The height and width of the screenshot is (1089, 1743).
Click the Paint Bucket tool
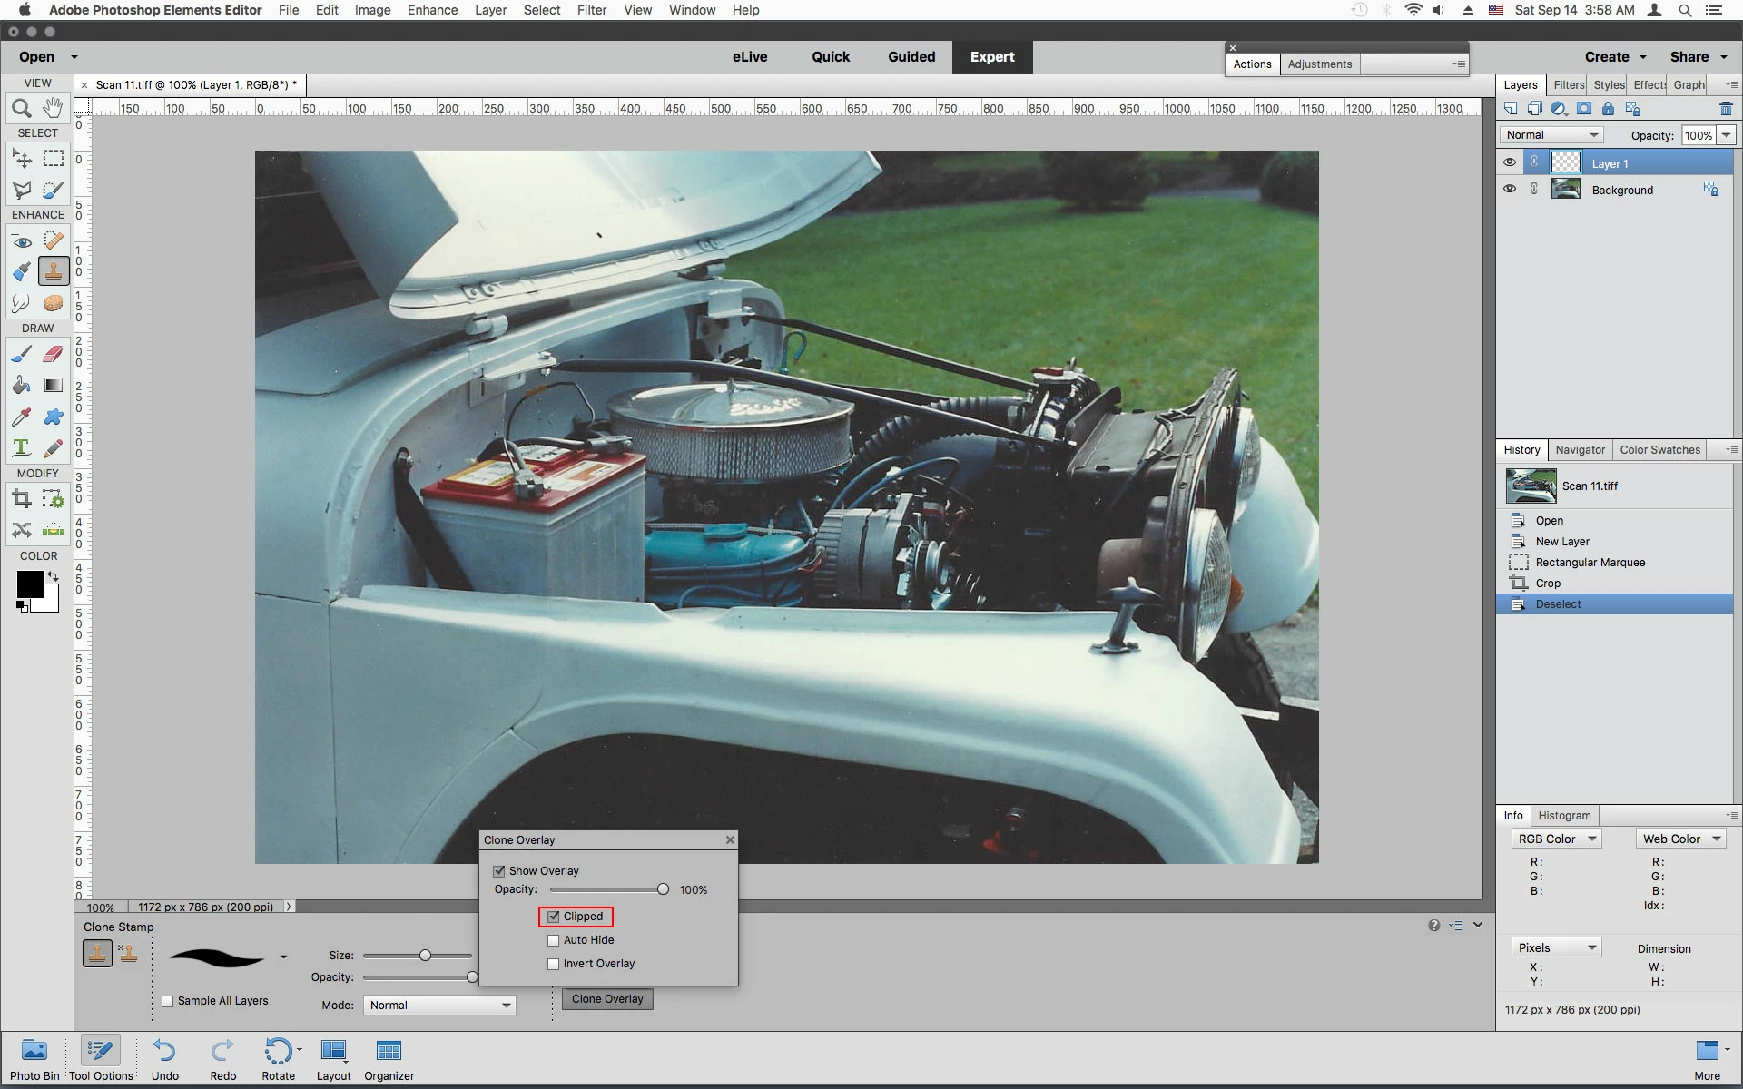pos(22,386)
